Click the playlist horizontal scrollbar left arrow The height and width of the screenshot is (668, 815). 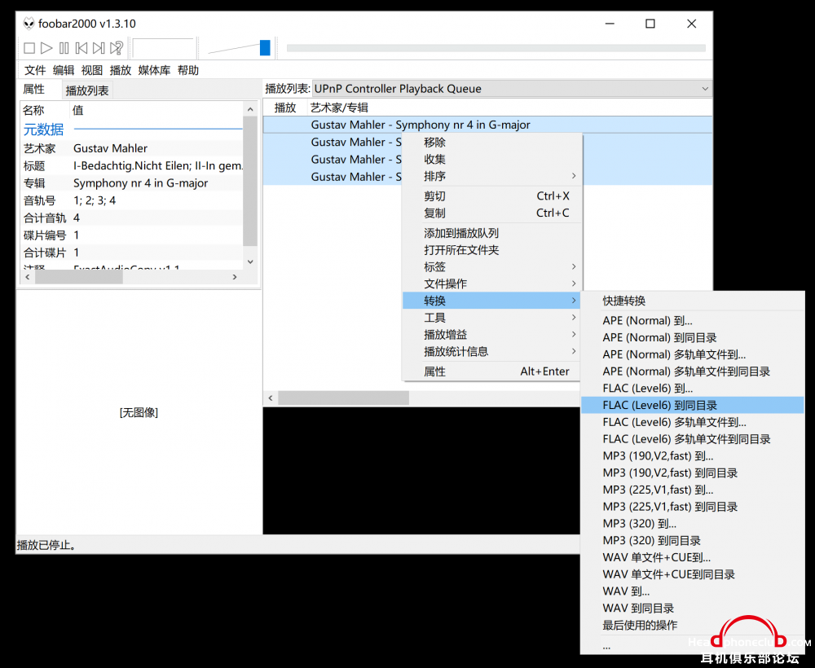(x=271, y=398)
